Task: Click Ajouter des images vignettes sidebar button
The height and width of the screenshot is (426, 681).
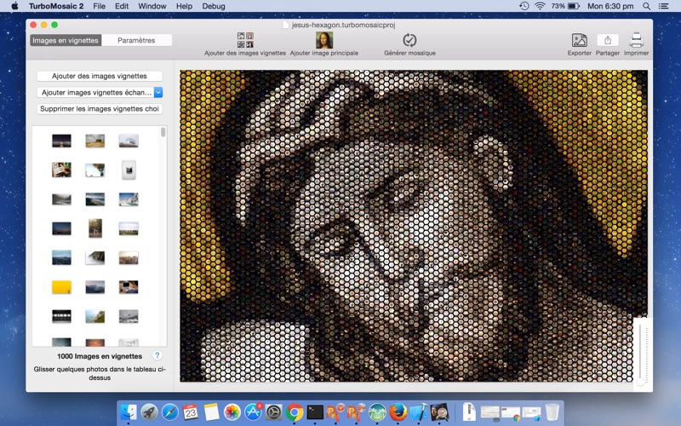Action: (100, 76)
